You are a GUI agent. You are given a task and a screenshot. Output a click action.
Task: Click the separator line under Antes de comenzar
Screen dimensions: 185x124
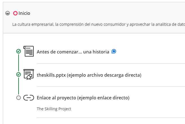(111, 64)
